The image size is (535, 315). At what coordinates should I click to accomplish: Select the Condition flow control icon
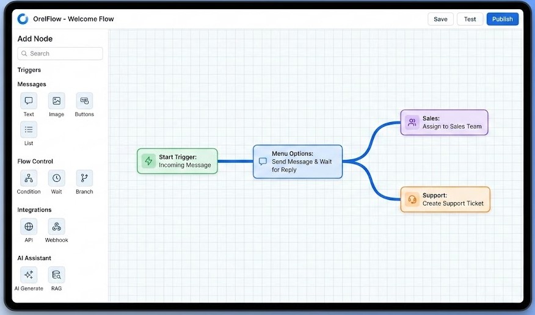29,178
